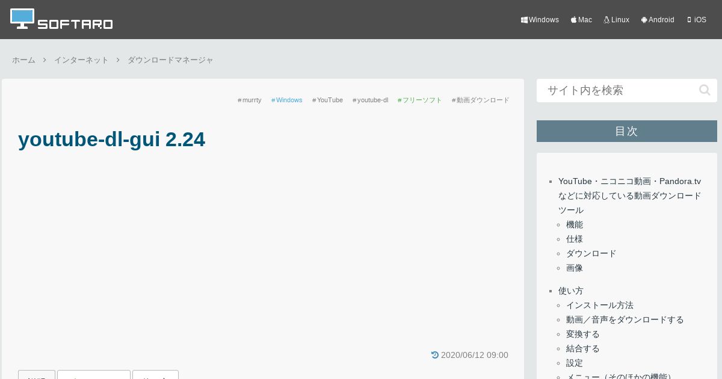722x379 pixels.
Task: Jump to インストール方法 in contents
Action: (600, 305)
